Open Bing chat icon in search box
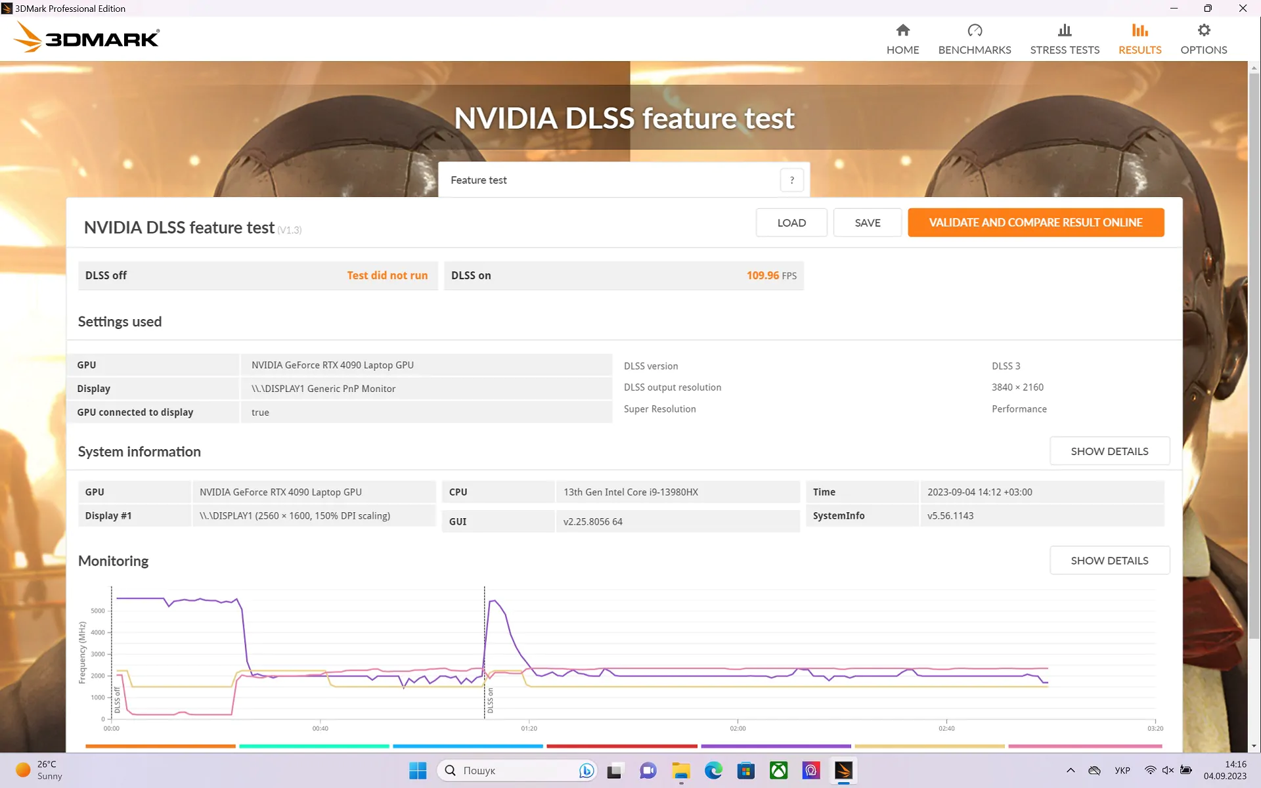 point(586,770)
